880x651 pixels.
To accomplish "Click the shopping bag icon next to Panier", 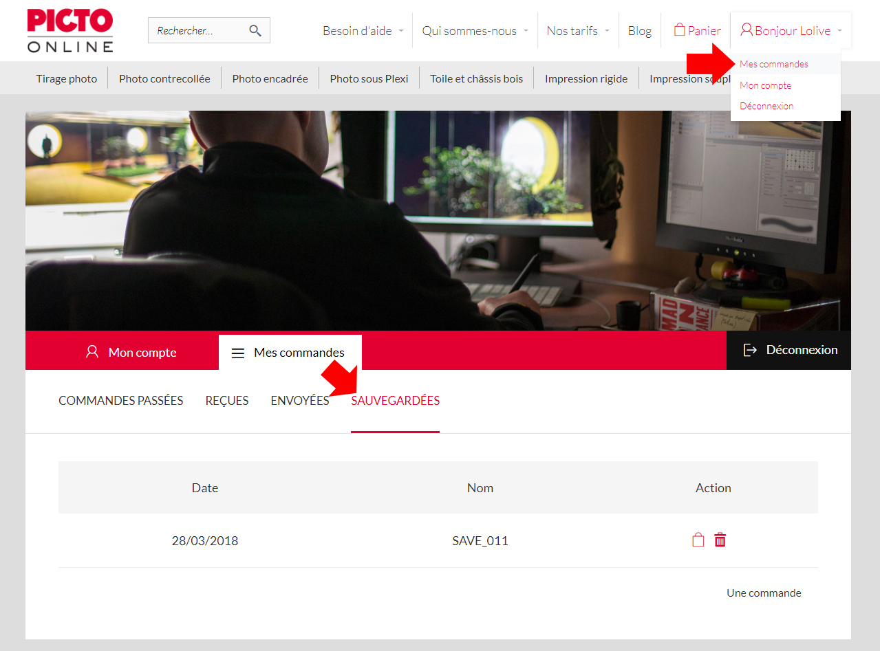I will [679, 30].
